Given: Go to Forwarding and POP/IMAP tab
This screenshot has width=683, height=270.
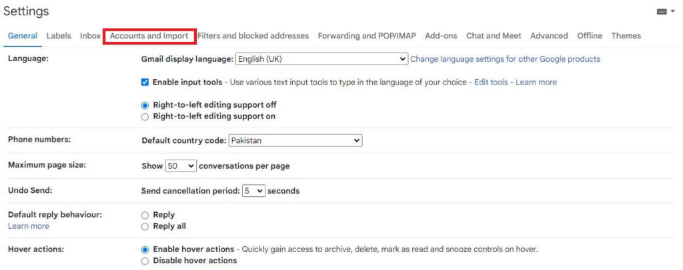Looking at the screenshot, I should [367, 36].
